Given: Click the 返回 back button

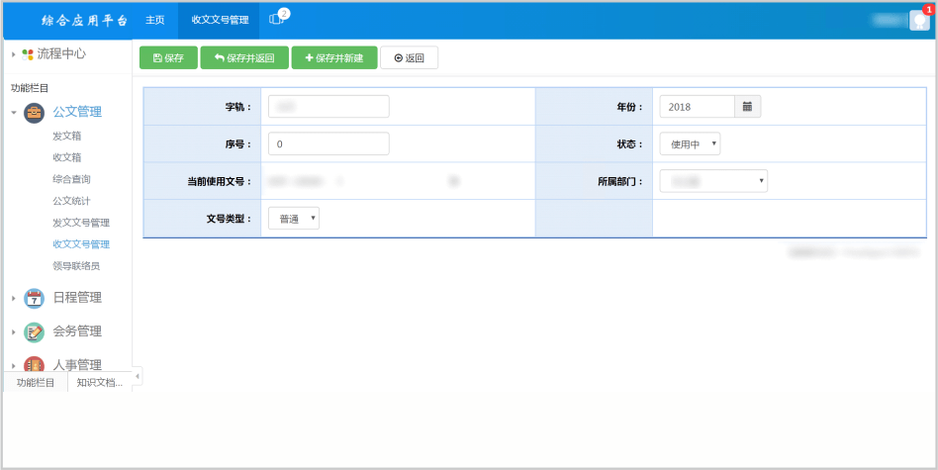Looking at the screenshot, I should click(410, 58).
